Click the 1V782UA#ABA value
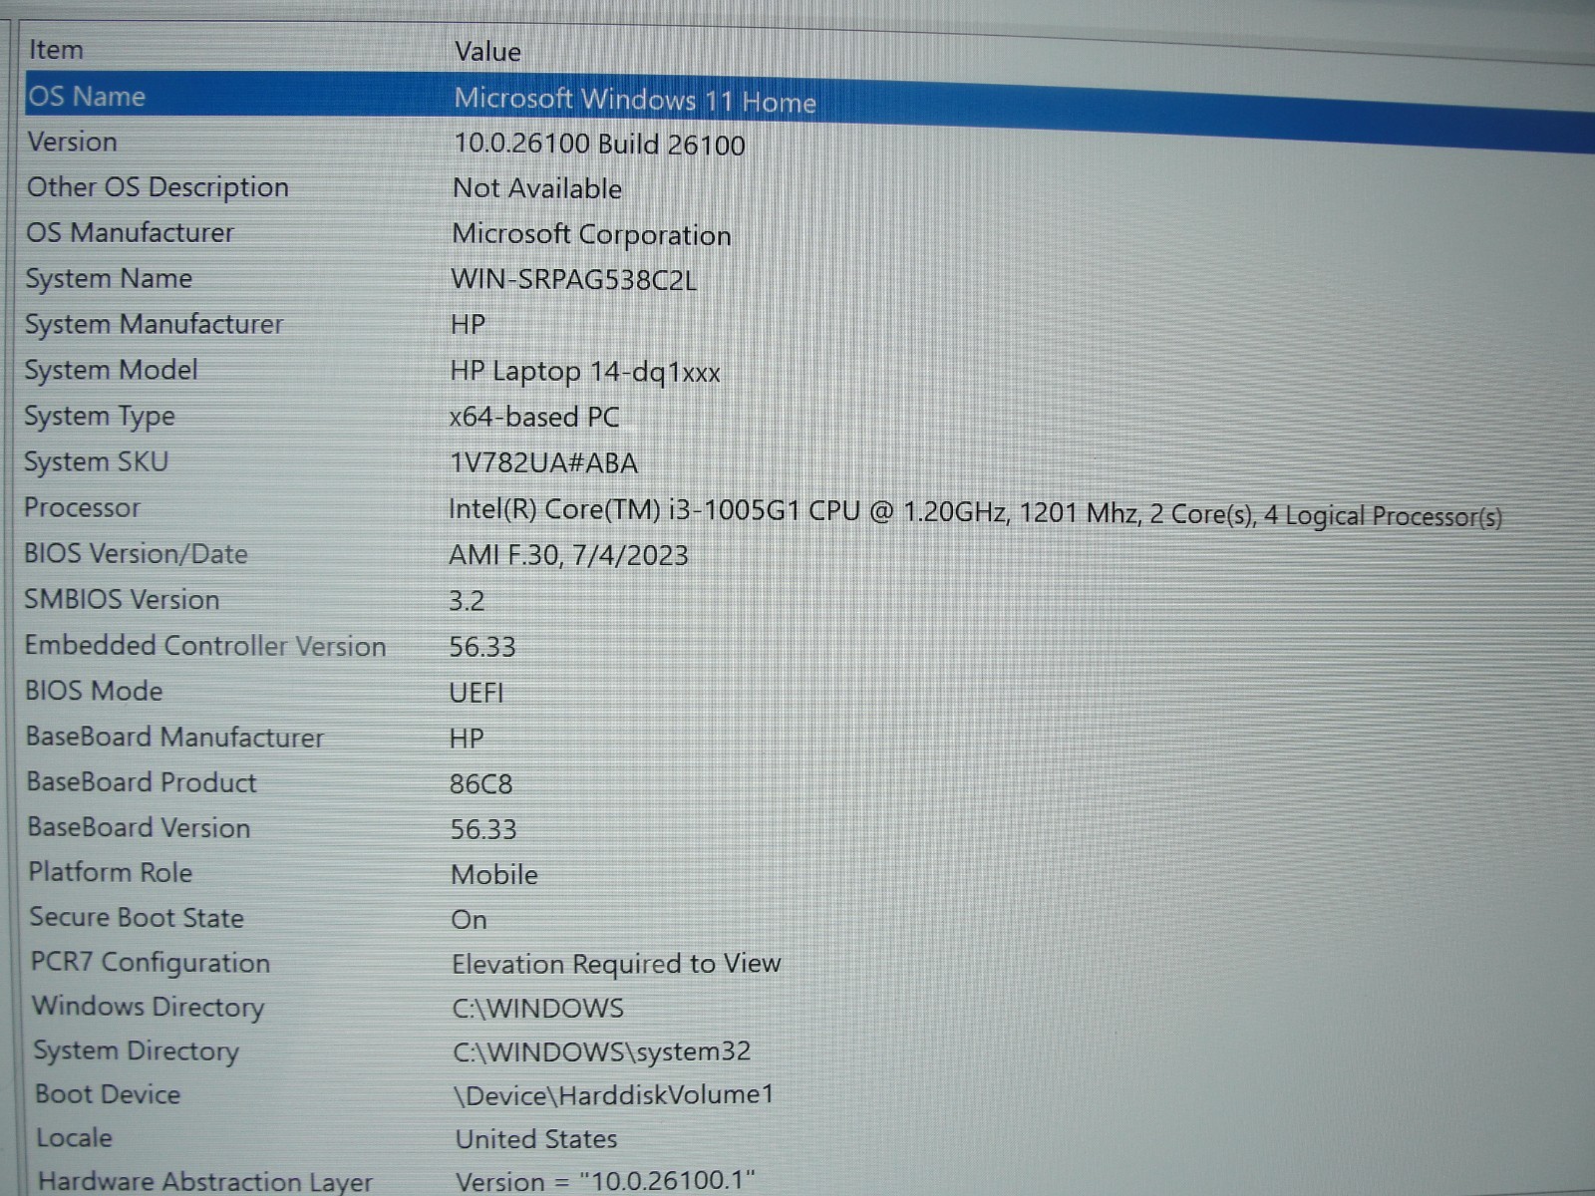 pyautogui.click(x=543, y=463)
